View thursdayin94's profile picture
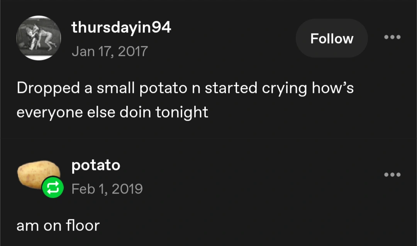 click(x=39, y=38)
